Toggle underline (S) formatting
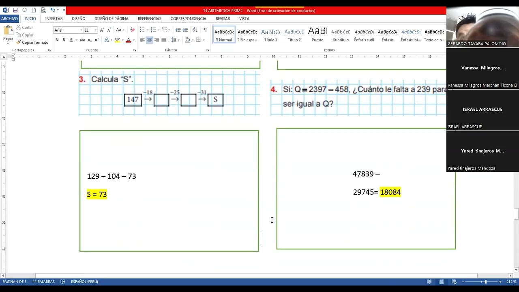 [x=71, y=40]
